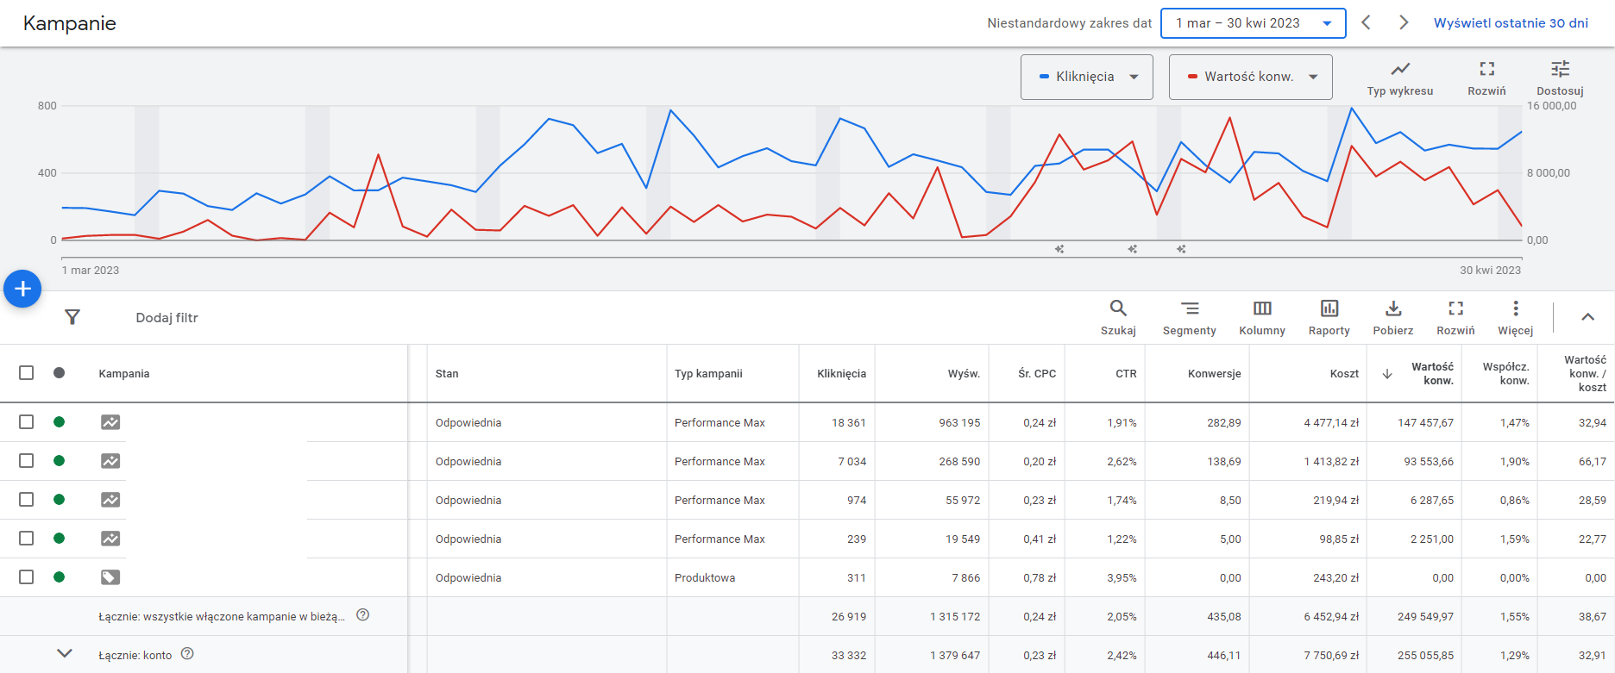This screenshot has height=673, width=1615.
Task: Open the Kliknięcia metric dropdown
Action: click(x=1086, y=77)
